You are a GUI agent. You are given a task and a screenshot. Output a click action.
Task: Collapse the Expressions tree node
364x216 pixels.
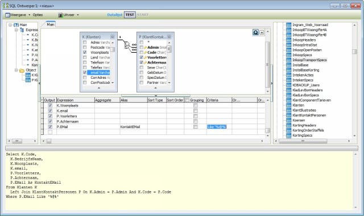[x=16, y=30]
